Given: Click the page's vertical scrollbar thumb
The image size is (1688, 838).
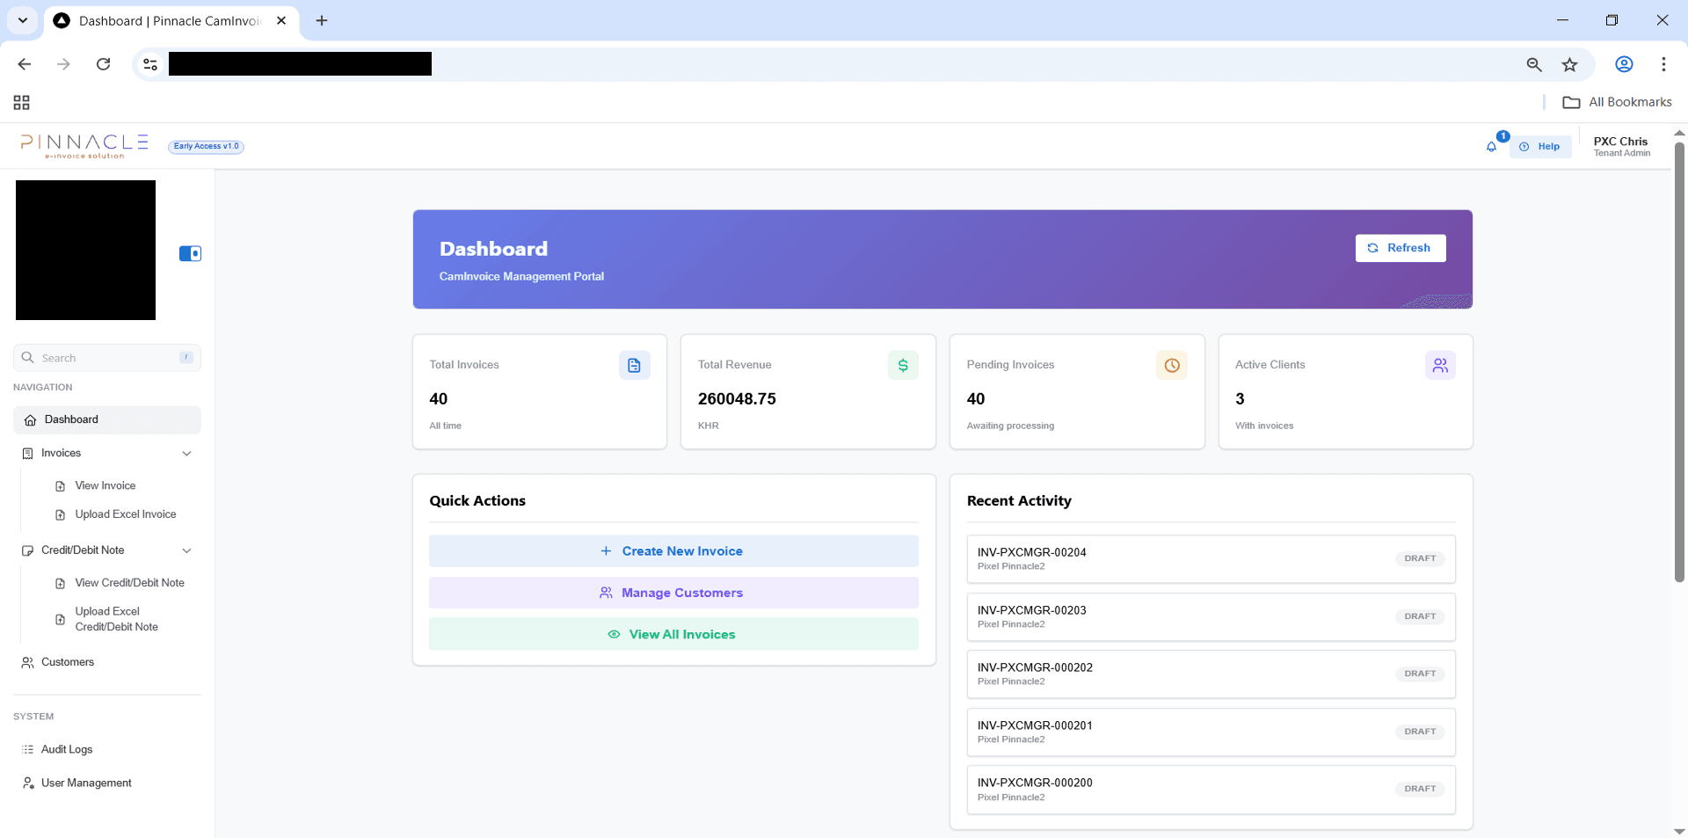Looking at the screenshot, I should pos(1679,361).
